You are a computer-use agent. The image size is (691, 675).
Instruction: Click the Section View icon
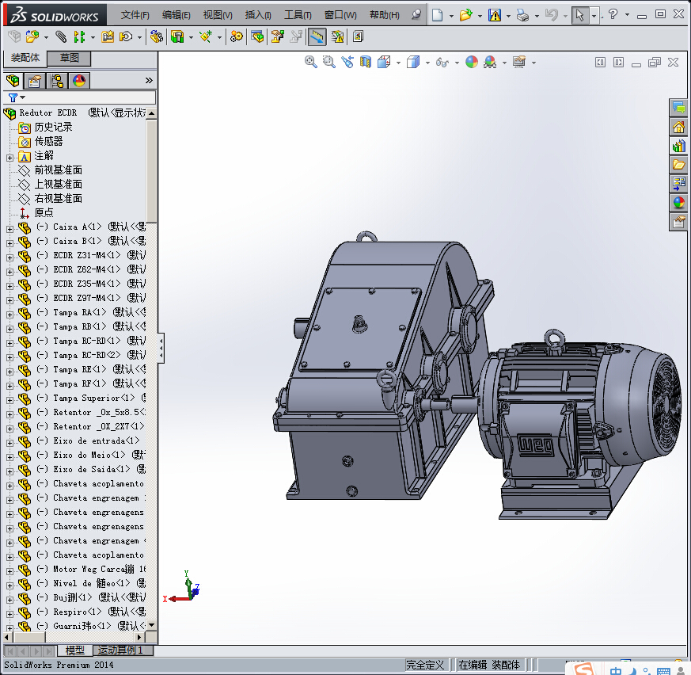click(x=365, y=62)
